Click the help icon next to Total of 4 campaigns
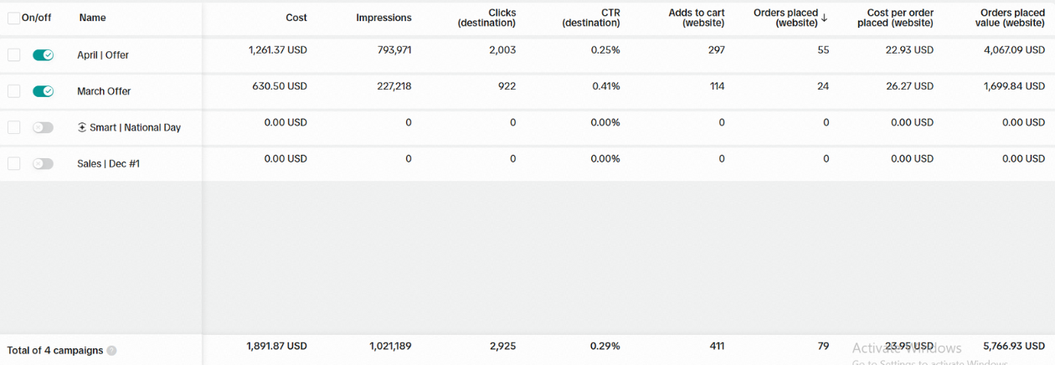 (x=112, y=351)
